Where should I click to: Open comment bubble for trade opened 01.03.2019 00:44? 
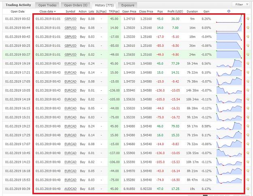click(248, 28)
